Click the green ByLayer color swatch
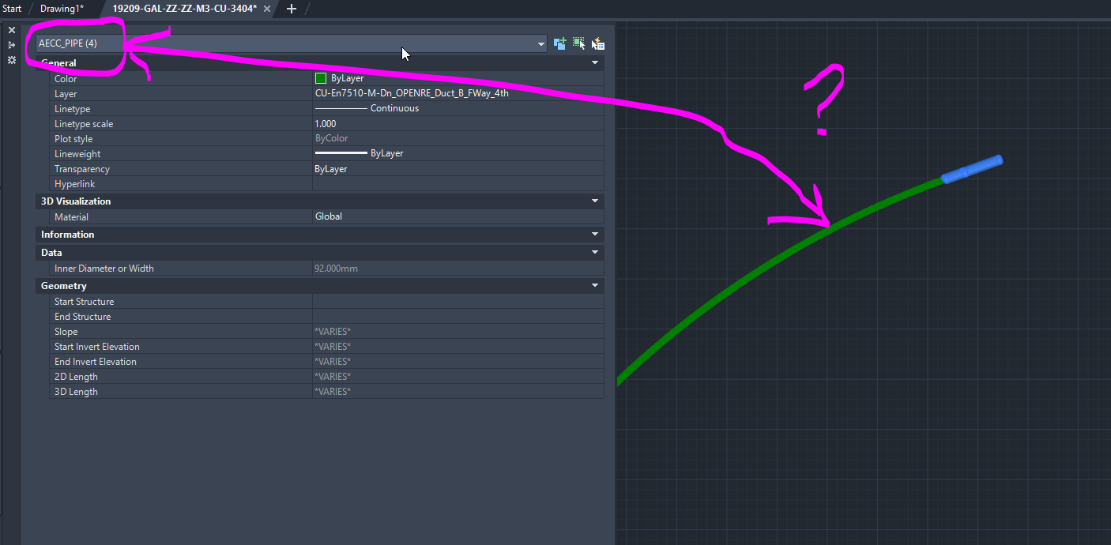1111x545 pixels. 321,78
